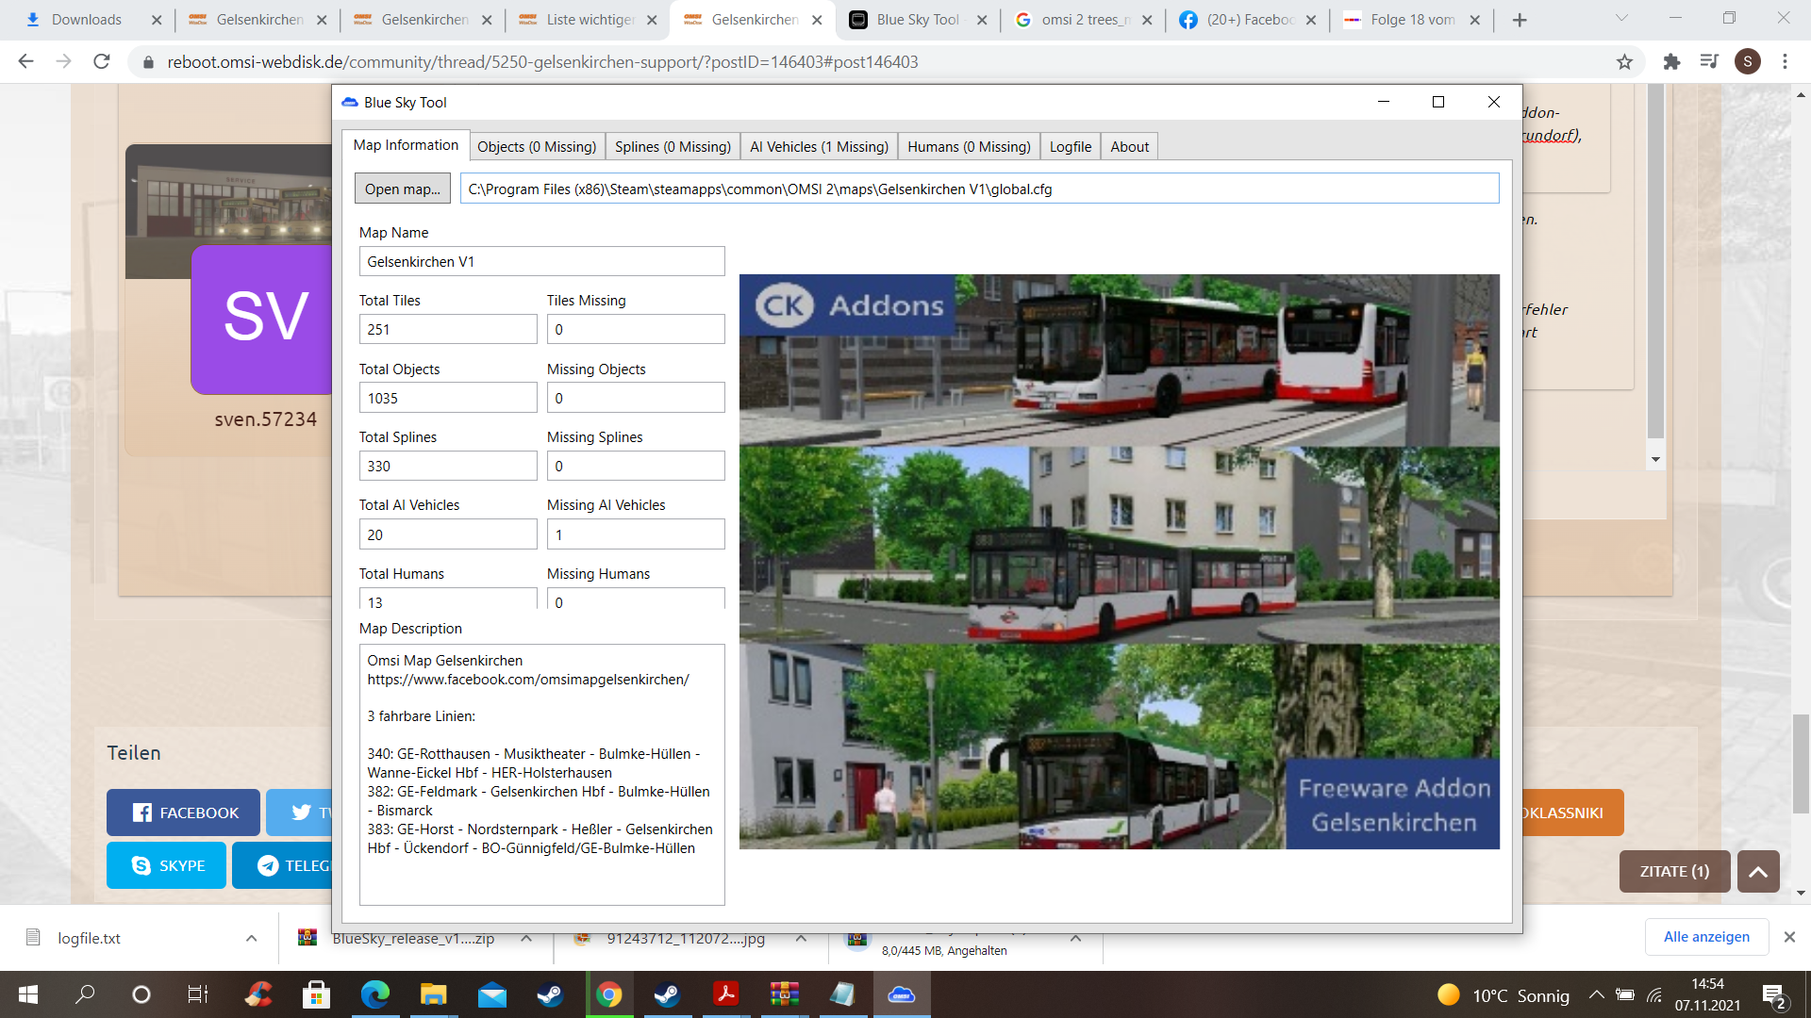Image resolution: width=1811 pixels, height=1018 pixels.
Task: Show hidden system tray icons
Action: coord(1596,994)
